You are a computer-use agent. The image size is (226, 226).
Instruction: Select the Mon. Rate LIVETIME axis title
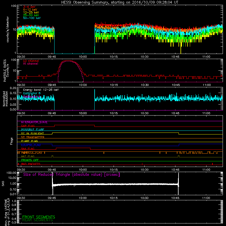(7, 212)
